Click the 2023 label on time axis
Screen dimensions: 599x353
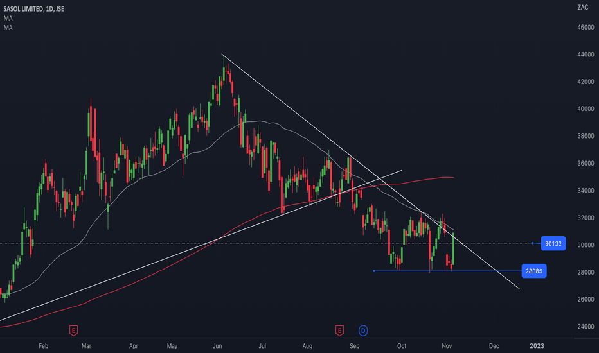pyautogui.click(x=537, y=346)
